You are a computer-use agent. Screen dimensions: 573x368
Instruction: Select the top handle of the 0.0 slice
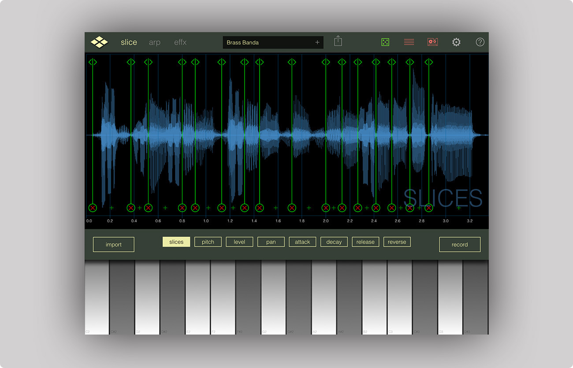point(93,62)
